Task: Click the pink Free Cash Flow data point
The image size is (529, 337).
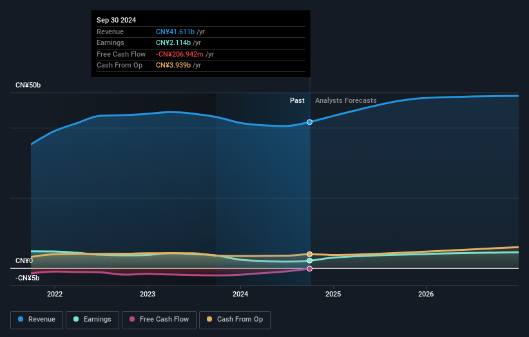Action: (x=309, y=269)
